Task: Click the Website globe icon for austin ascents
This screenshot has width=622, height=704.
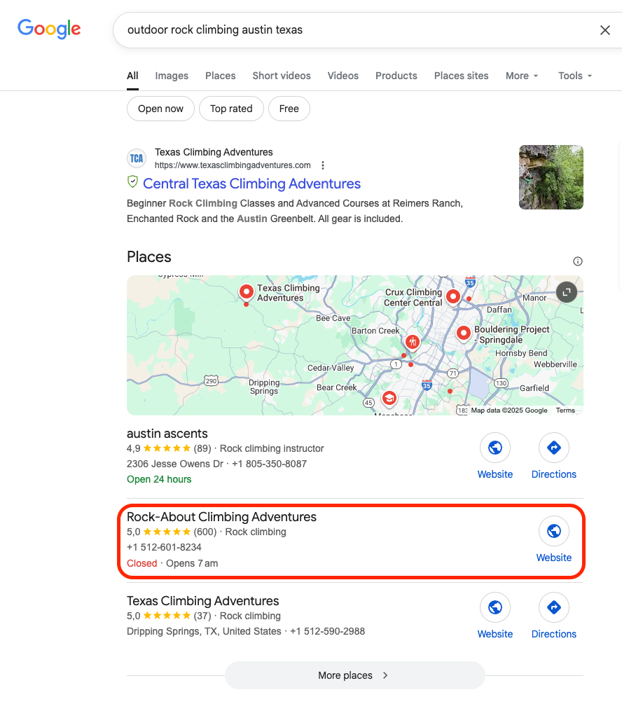Action: (x=495, y=447)
